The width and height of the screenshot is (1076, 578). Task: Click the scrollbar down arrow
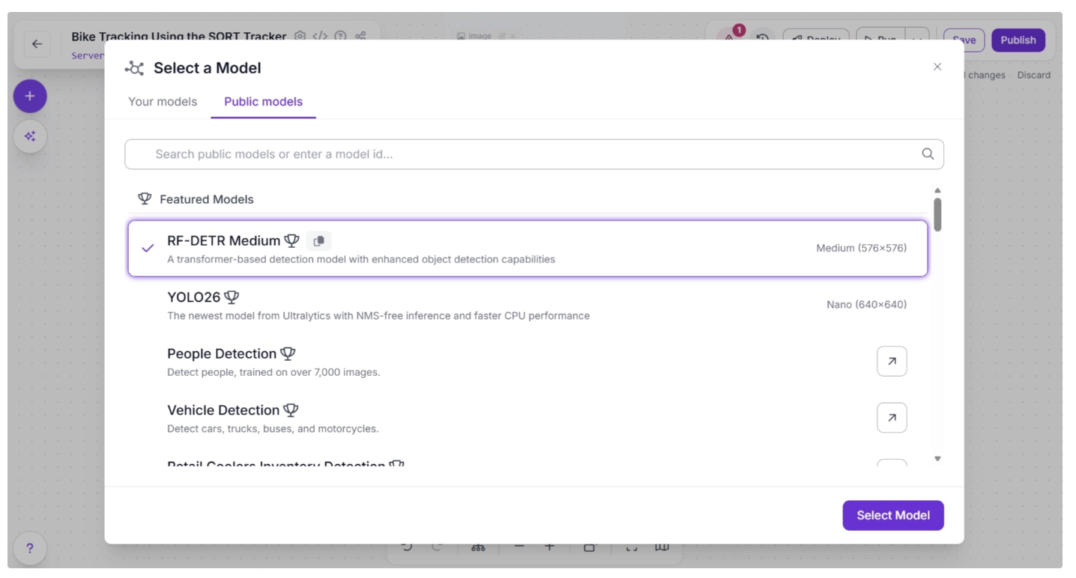tap(937, 458)
